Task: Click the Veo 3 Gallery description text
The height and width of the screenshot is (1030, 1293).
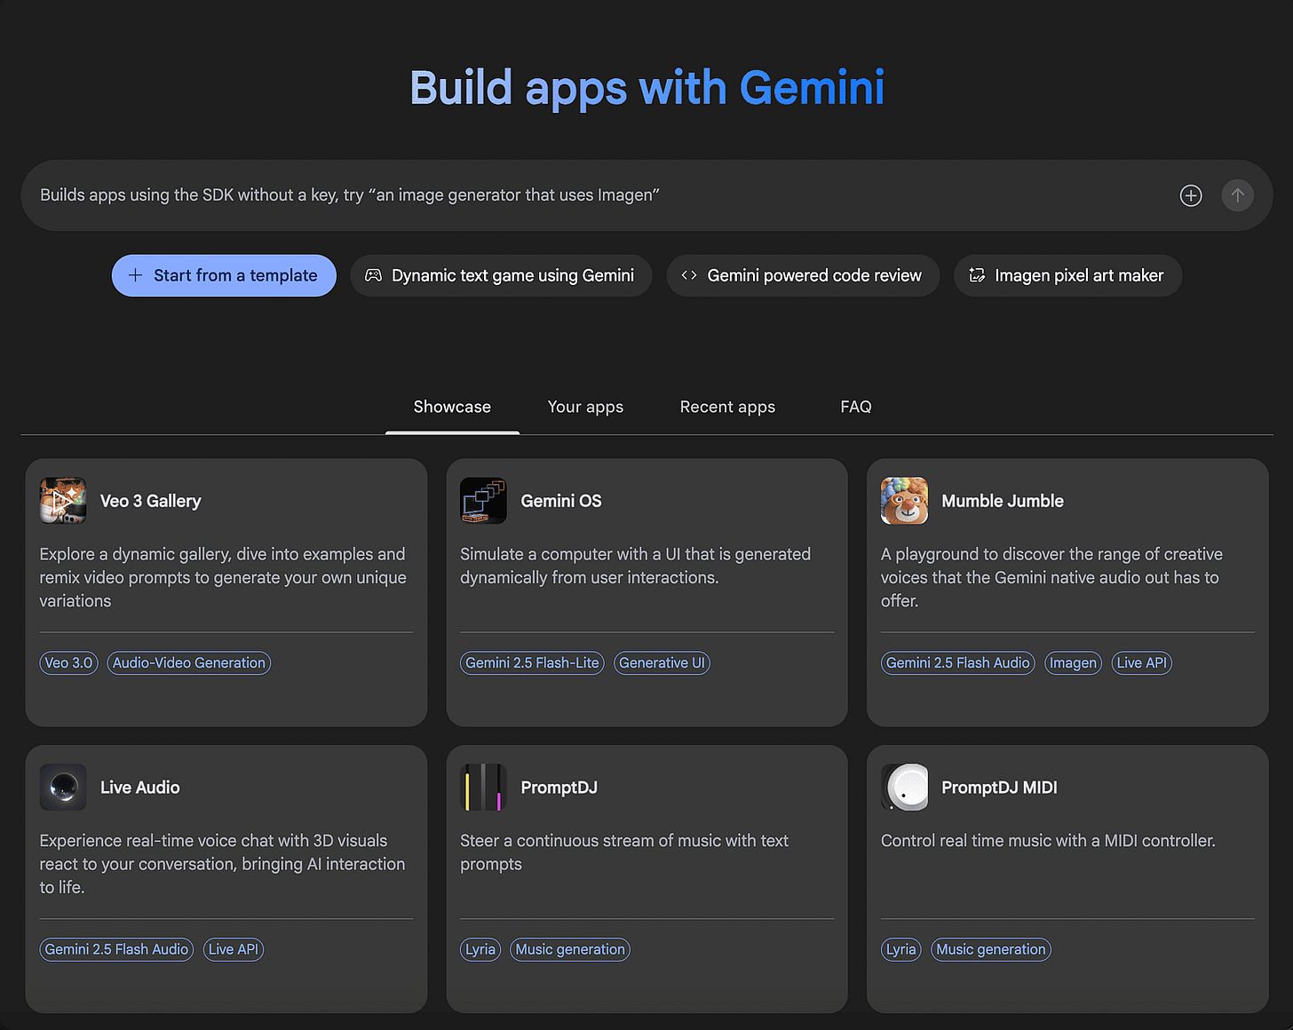Action: (x=223, y=577)
